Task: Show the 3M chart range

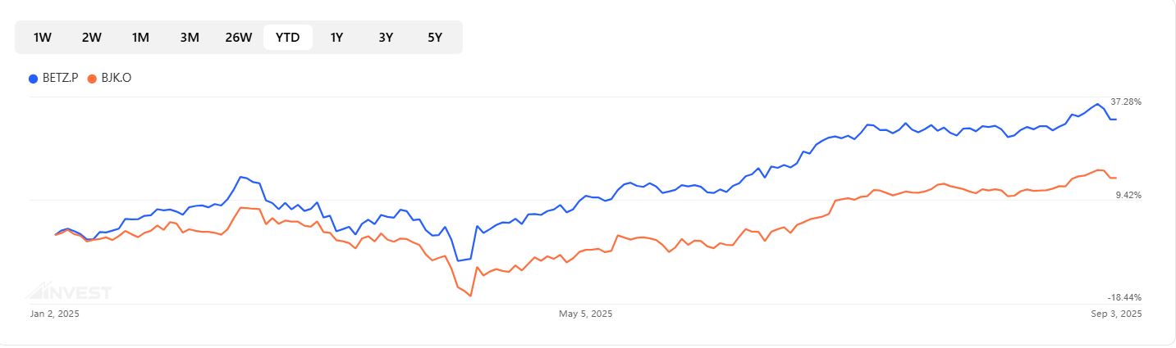Action: click(x=190, y=37)
